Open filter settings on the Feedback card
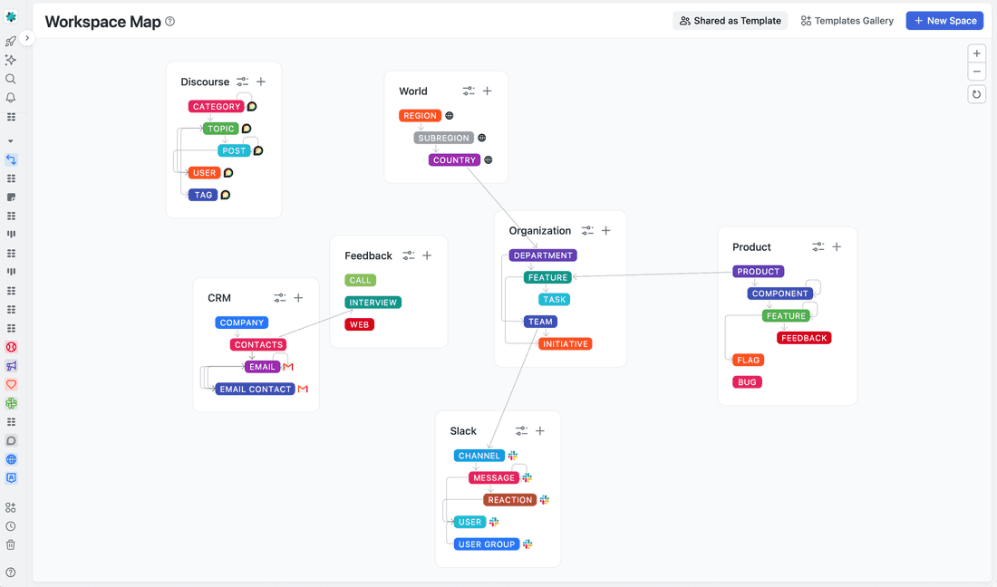 coord(408,255)
